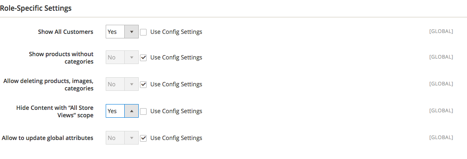Click the arrow on Allow deleting products select
Viewport: 467px width, 159px height.
point(132,84)
